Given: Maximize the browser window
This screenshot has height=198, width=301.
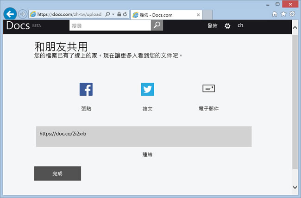Looking at the screenshot, I should 277,4.
